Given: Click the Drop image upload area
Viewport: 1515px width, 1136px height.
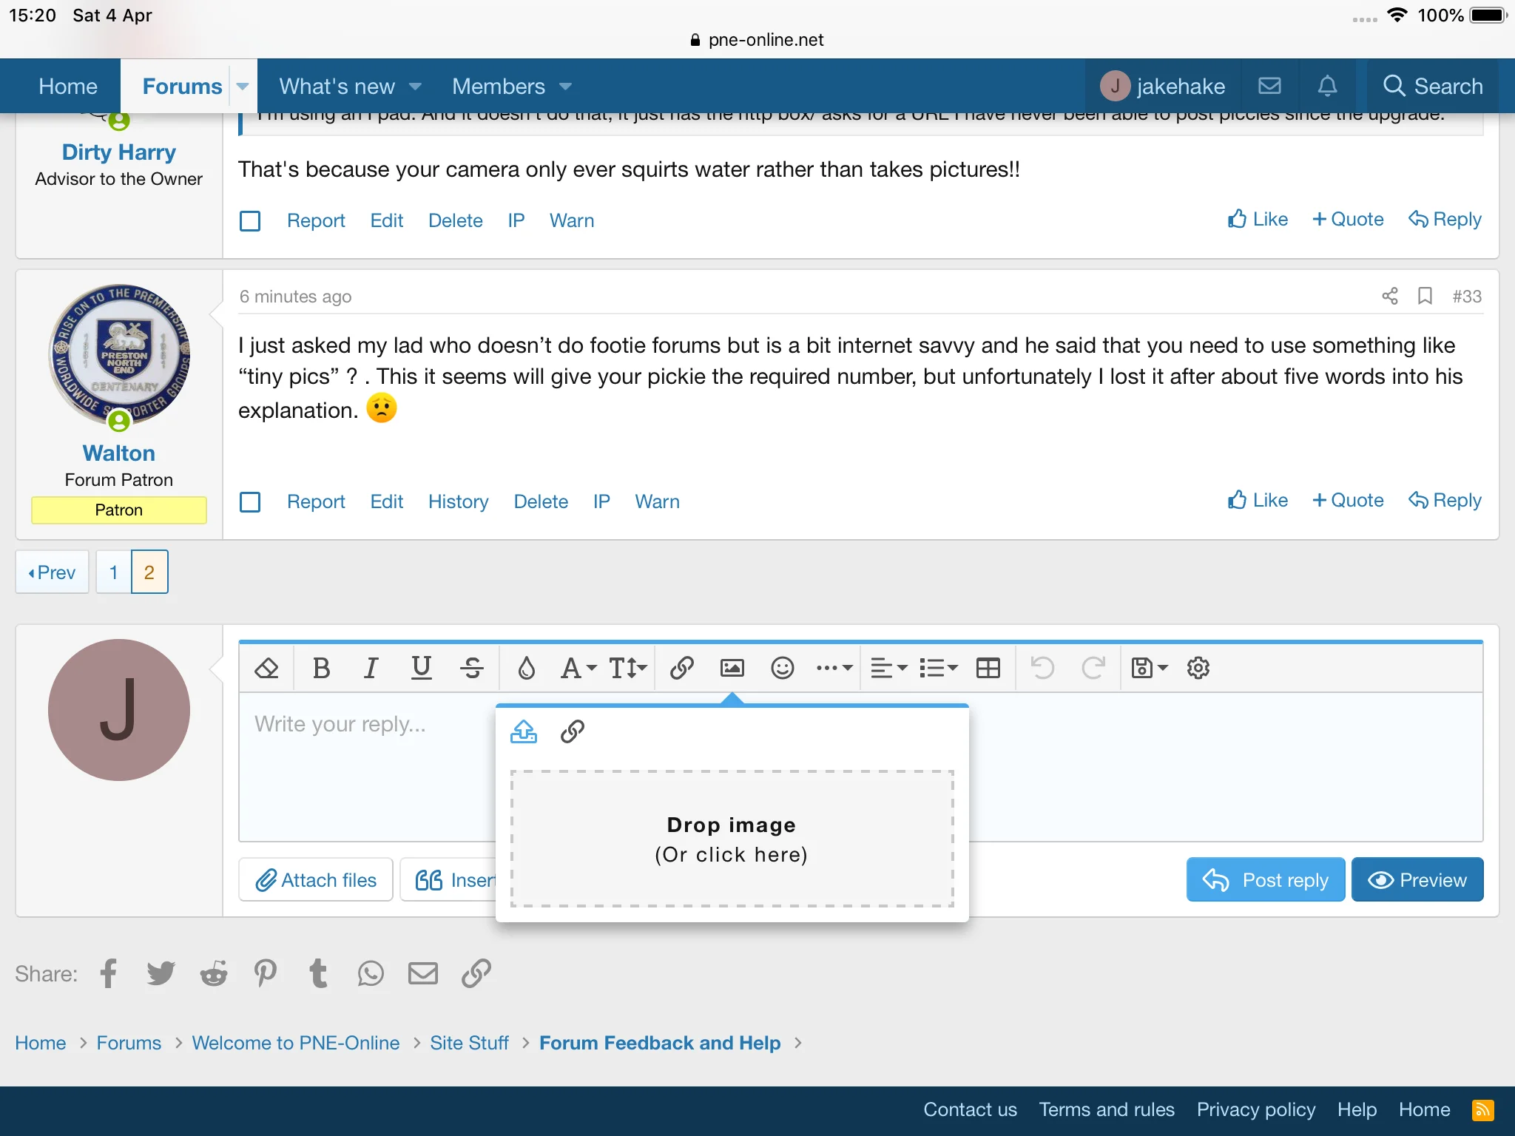Looking at the screenshot, I should (x=732, y=839).
